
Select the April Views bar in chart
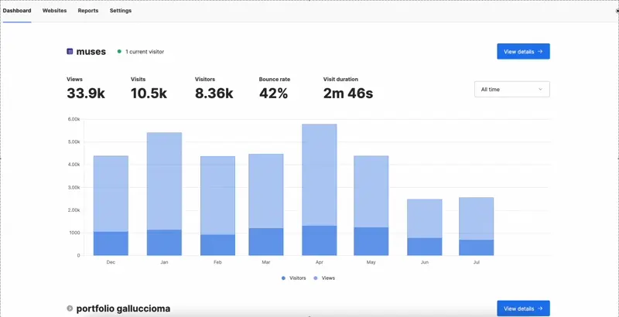tap(319, 174)
